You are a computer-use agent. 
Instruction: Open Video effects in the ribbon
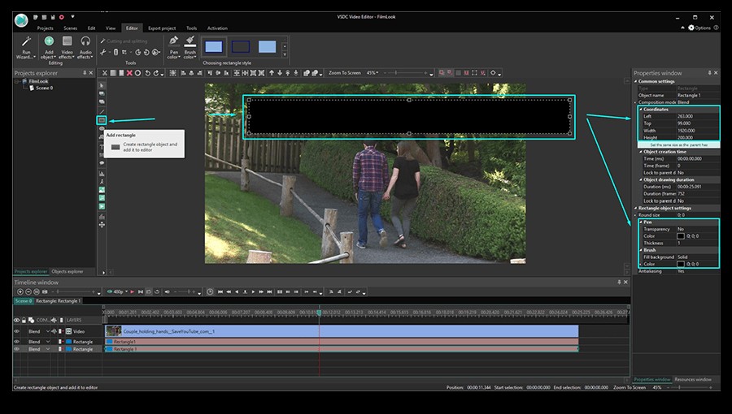point(67,47)
